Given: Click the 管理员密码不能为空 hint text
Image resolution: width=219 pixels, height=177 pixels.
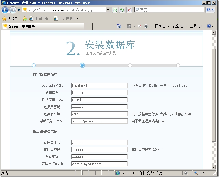Looking at the screenshot, I should (x=146, y=150).
